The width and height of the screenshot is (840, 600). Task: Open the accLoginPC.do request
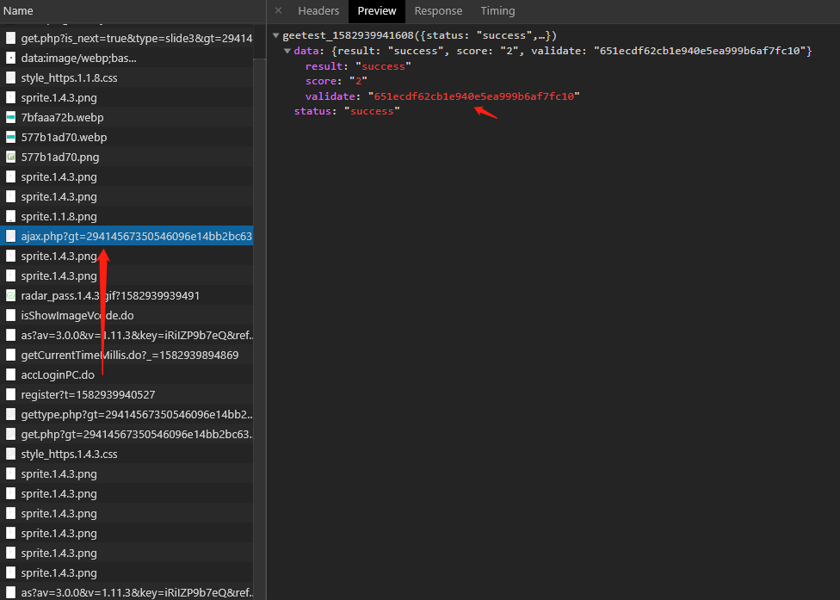(127, 375)
